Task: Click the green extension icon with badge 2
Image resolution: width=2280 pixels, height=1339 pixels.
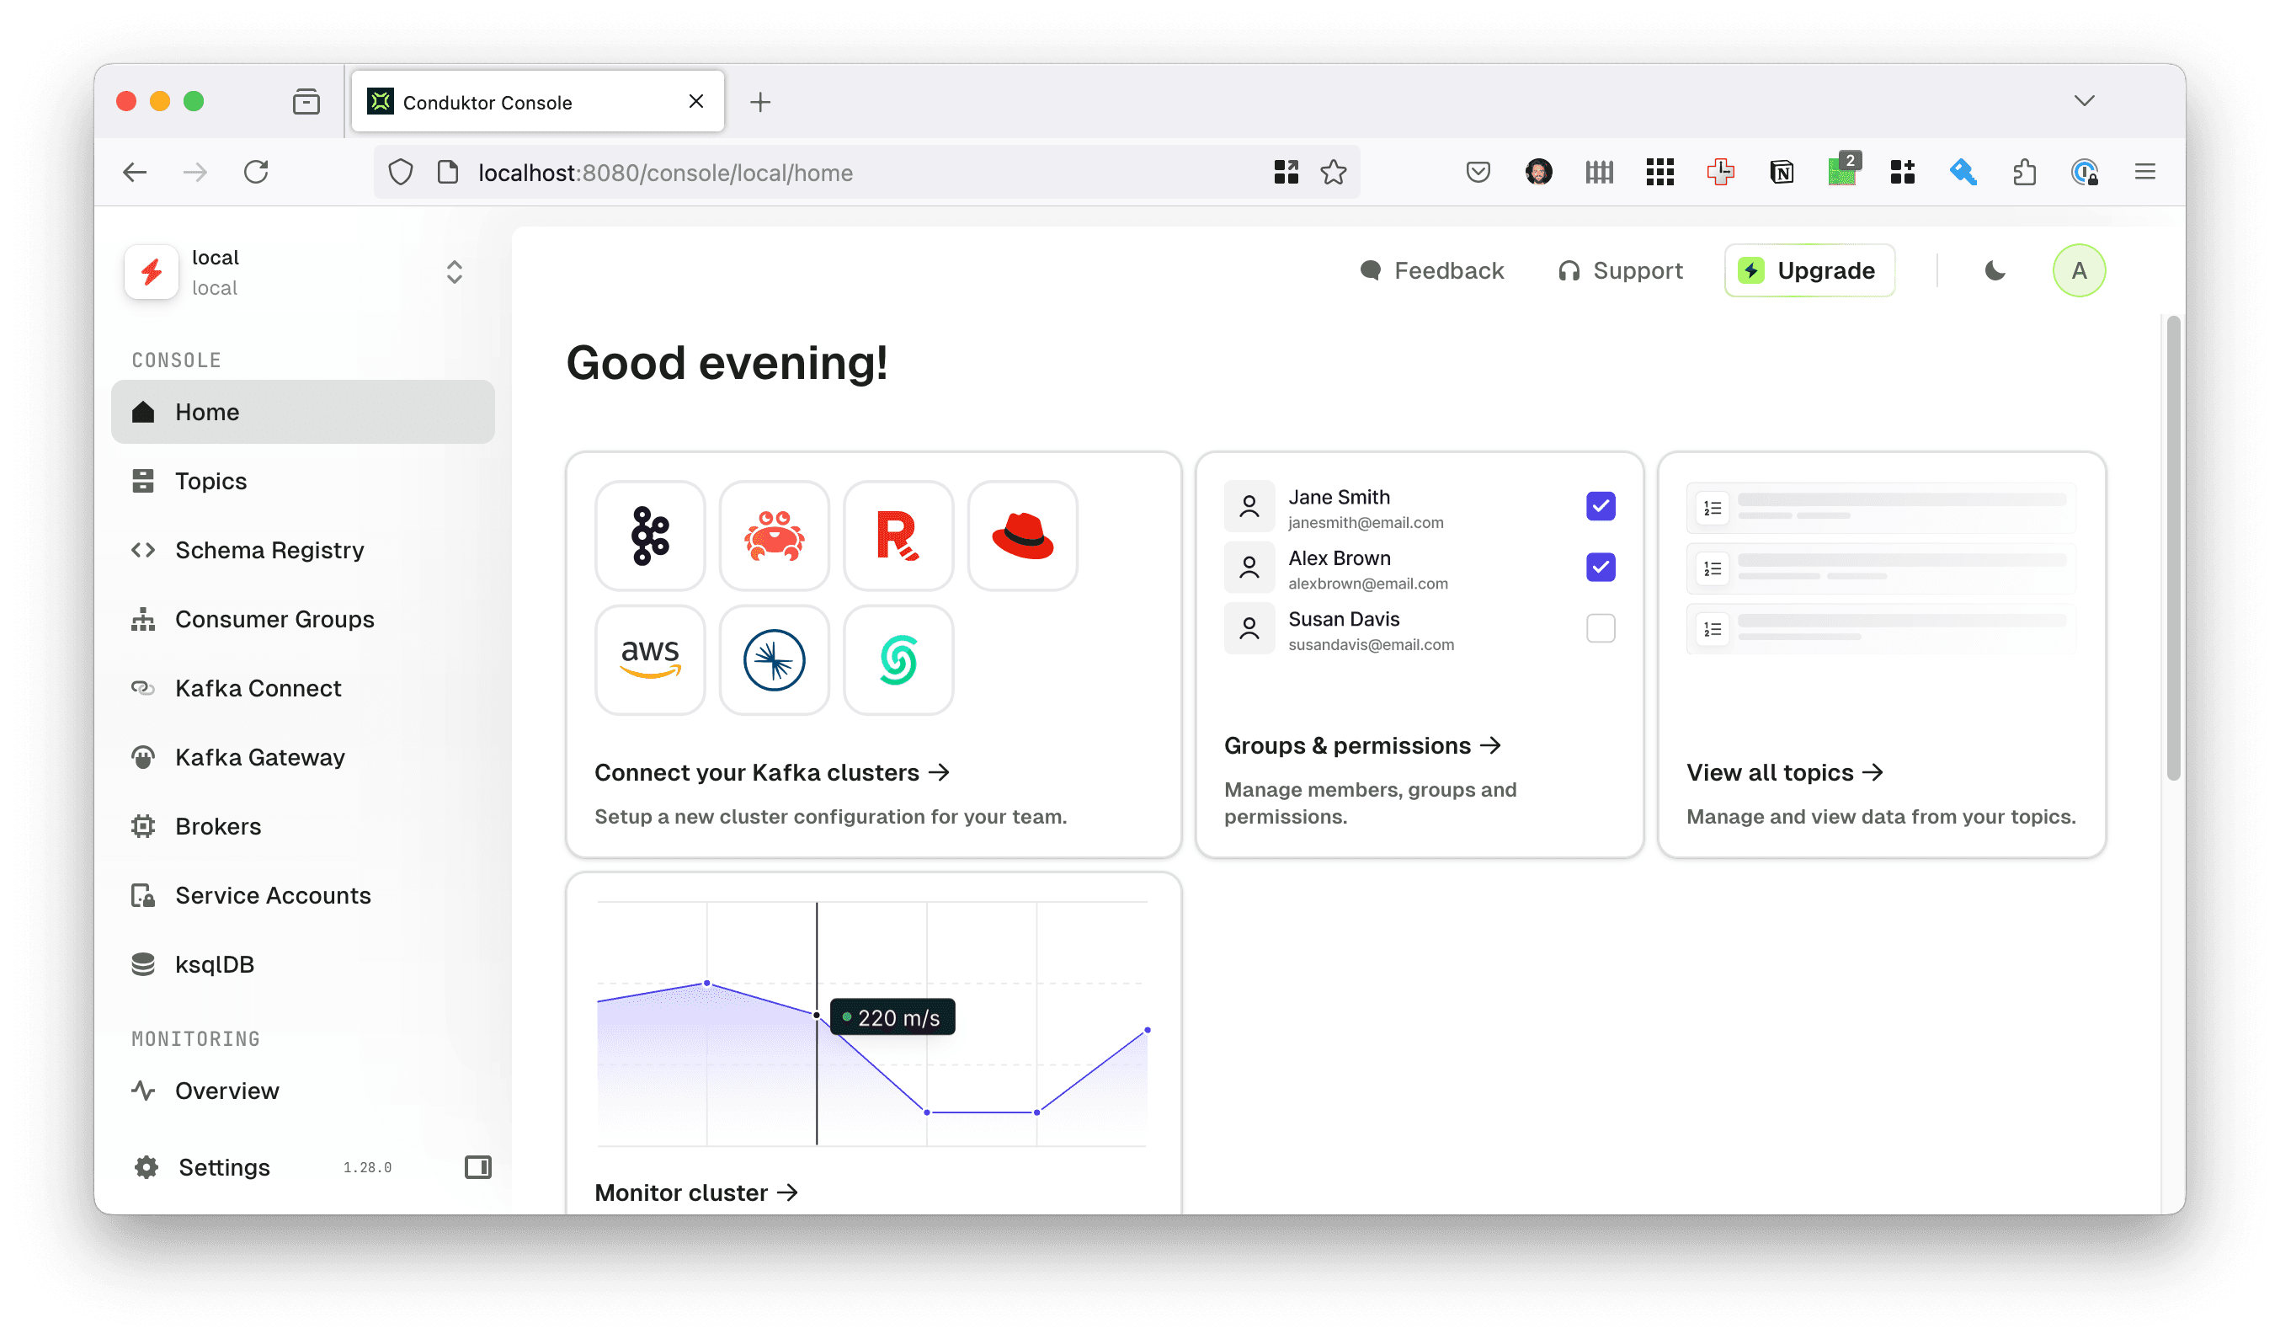Action: point(1843,170)
